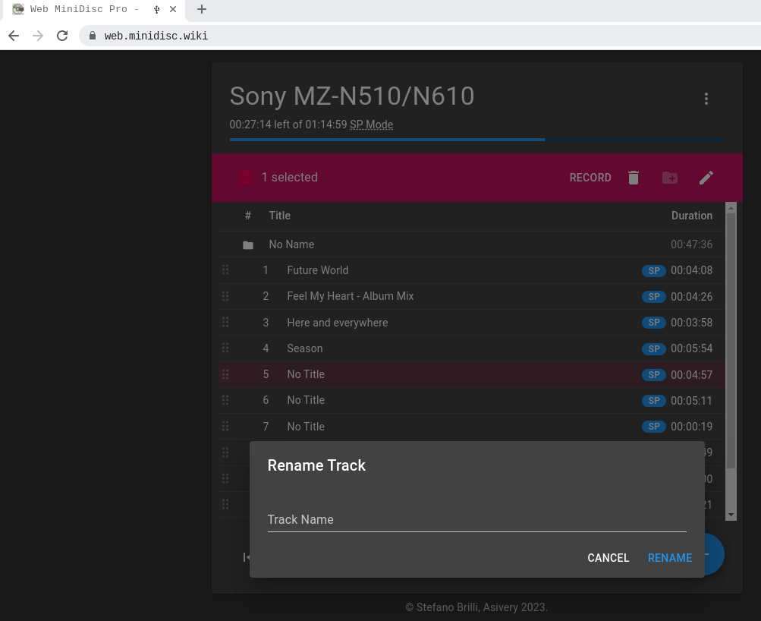Click the lock site info icon

coord(93,36)
